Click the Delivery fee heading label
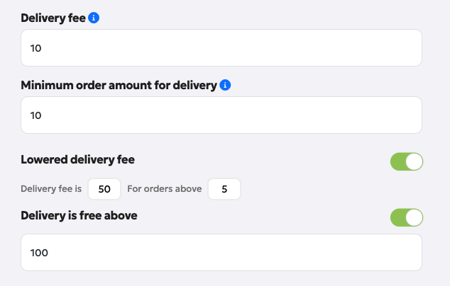Viewport: 450px width, 286px height. pos(53,17)
